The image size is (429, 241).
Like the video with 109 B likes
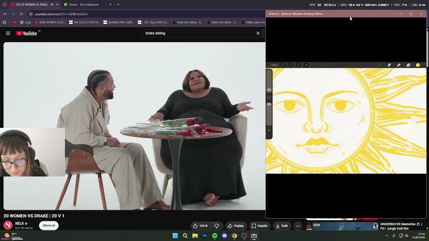tap(200, 226)
